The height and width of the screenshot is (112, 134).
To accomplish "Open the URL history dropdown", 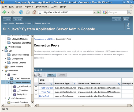I will (95, 12).
